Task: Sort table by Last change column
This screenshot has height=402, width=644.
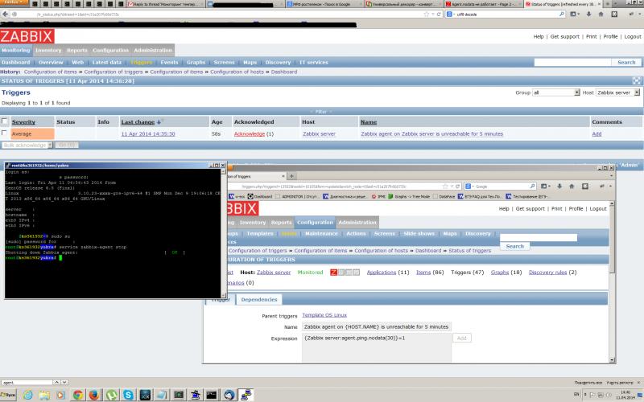Action: click(138, 122)
